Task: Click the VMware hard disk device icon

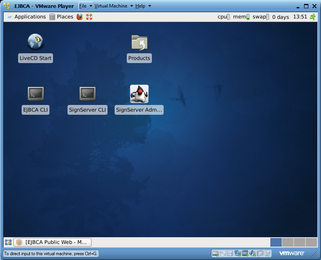Action: tap(215, 253)
